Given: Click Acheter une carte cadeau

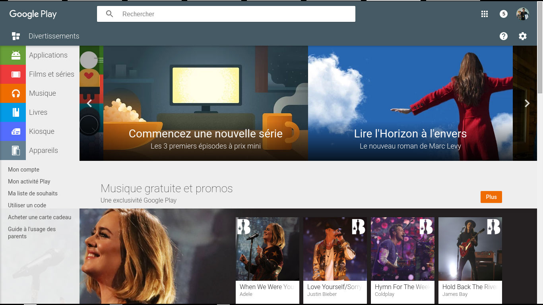Looking at the screenshot, I should tap(39, 217).
